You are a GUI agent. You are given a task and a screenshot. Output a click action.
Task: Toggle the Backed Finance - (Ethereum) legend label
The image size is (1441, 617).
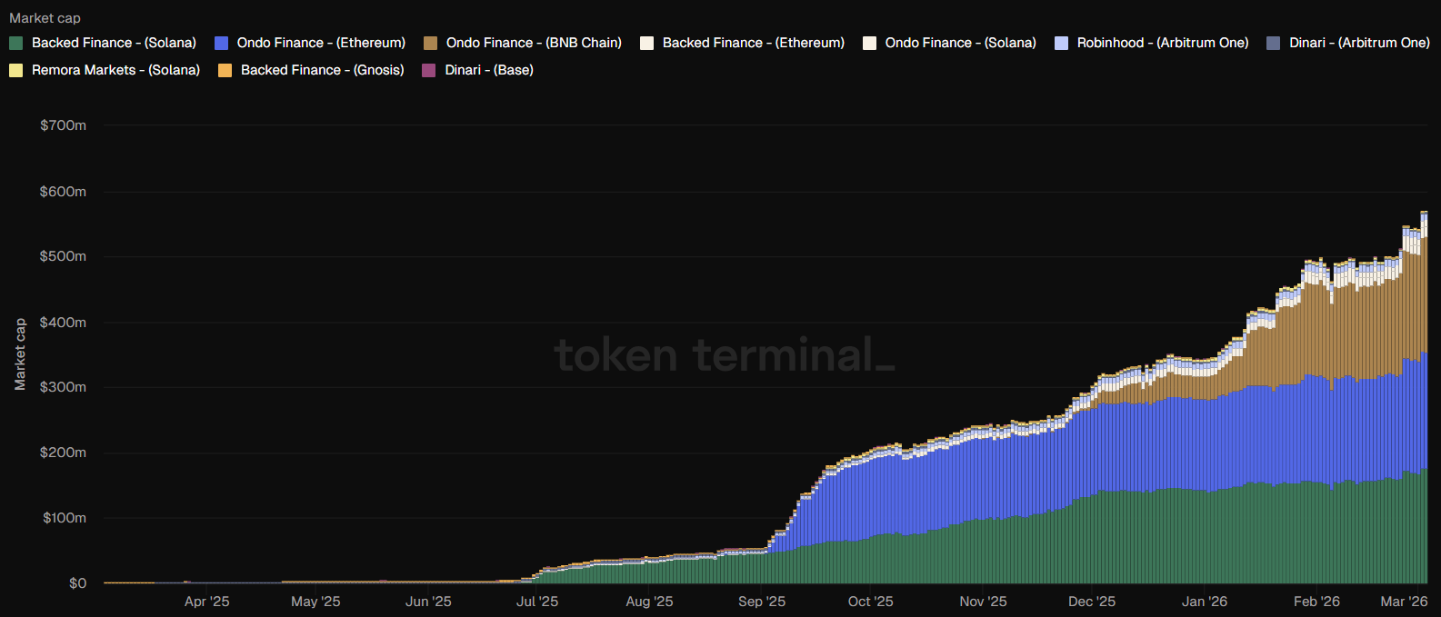point(754,43)
